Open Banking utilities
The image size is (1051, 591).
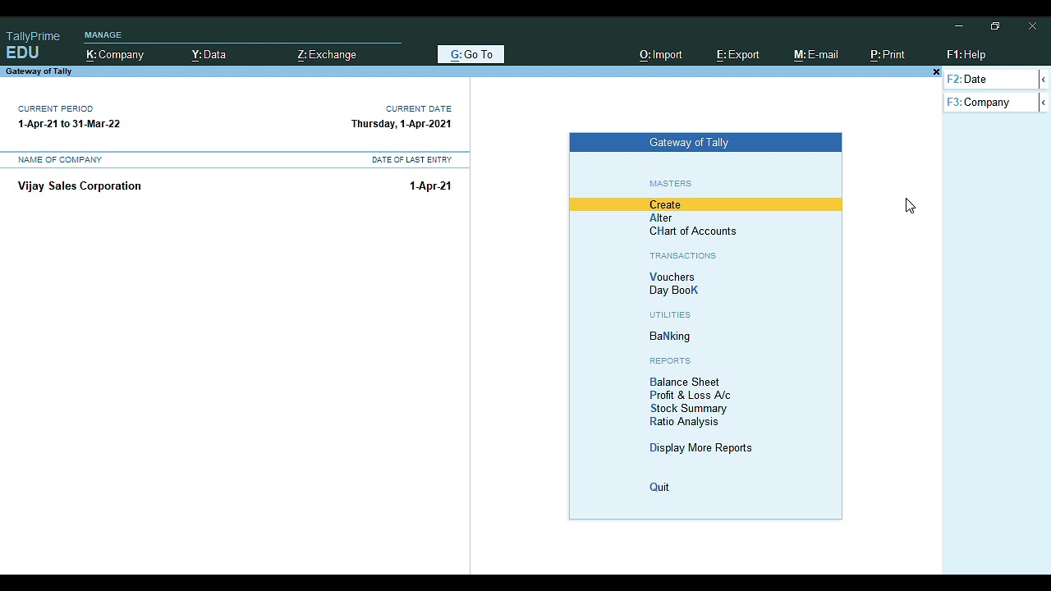669,337
